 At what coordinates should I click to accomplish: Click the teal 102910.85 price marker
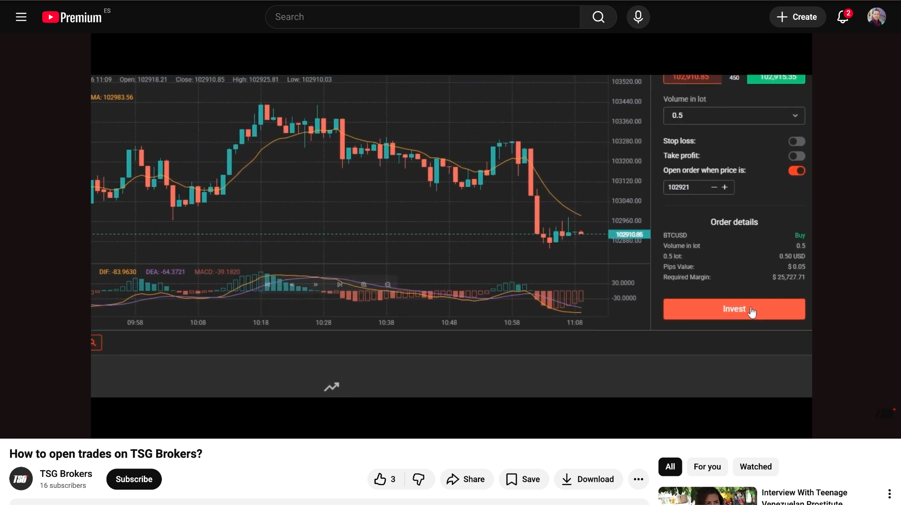(629, 234)
